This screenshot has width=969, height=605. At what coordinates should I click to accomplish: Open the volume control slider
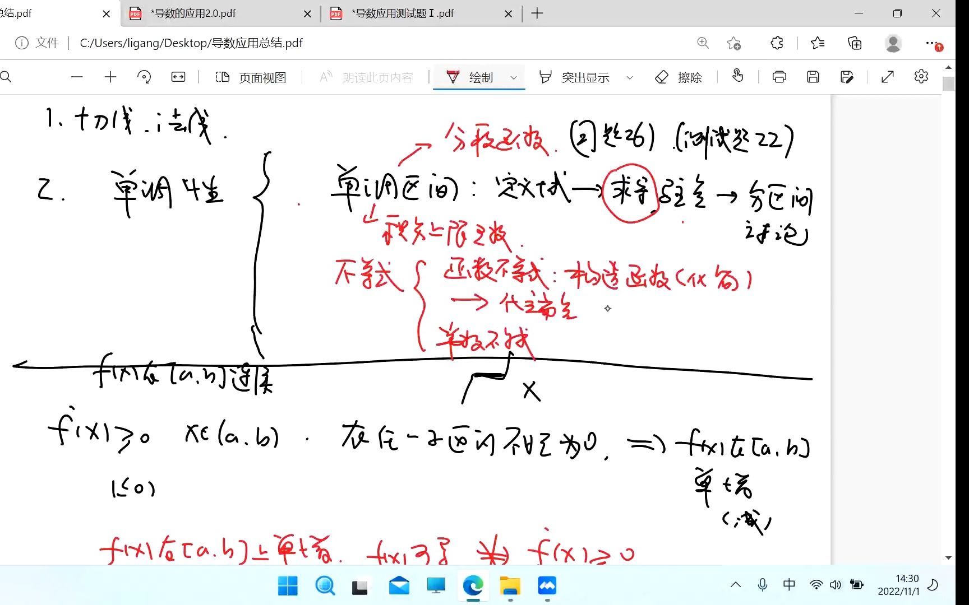[x=835, y=584]
